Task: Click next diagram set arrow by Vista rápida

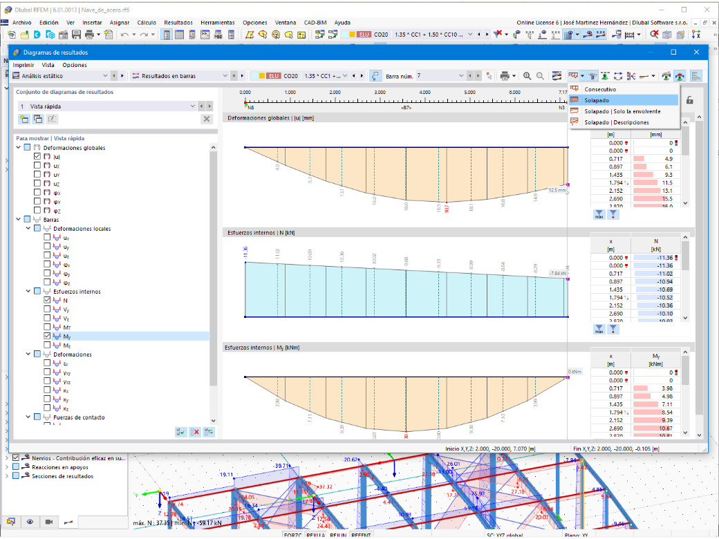Action: click(209, 106)
